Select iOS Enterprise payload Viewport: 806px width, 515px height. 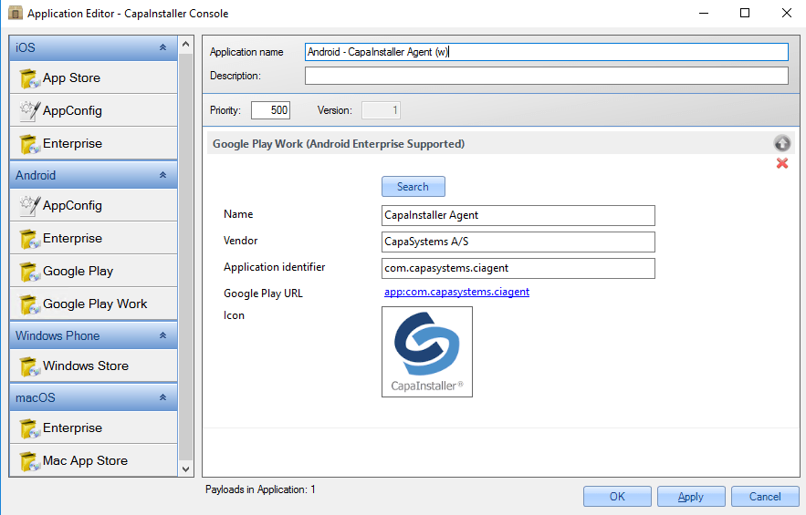click(93, 144)
